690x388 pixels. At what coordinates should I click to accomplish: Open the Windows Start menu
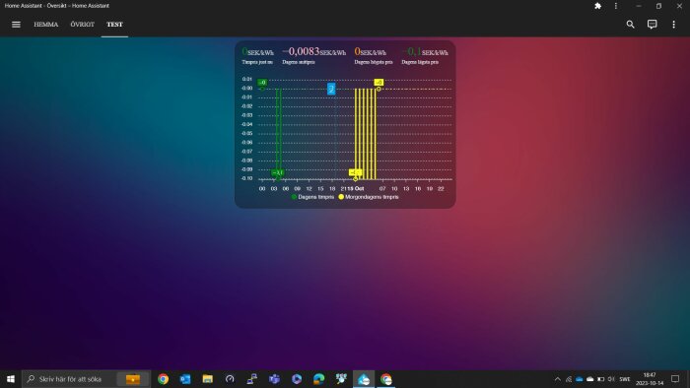[11, 379]
